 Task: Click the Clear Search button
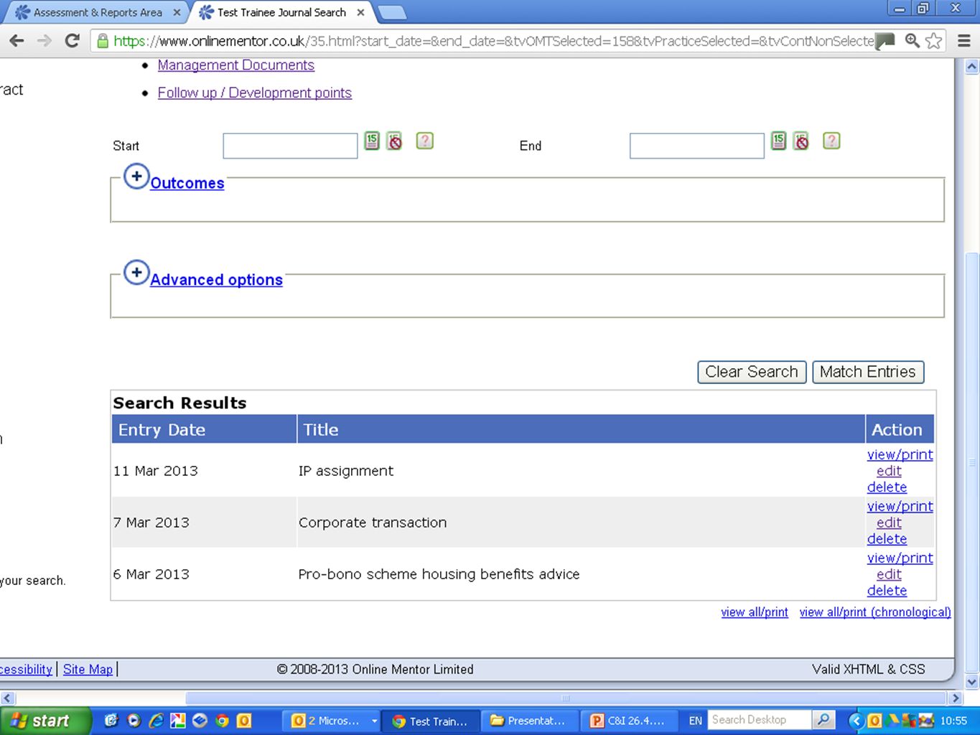pos(752,372)
